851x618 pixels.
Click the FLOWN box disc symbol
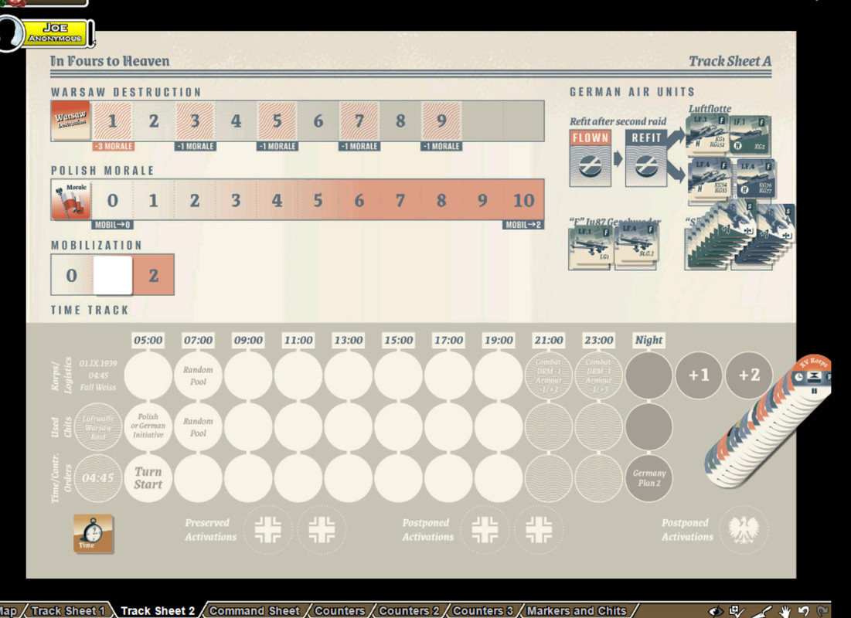[x=590, y=165]
